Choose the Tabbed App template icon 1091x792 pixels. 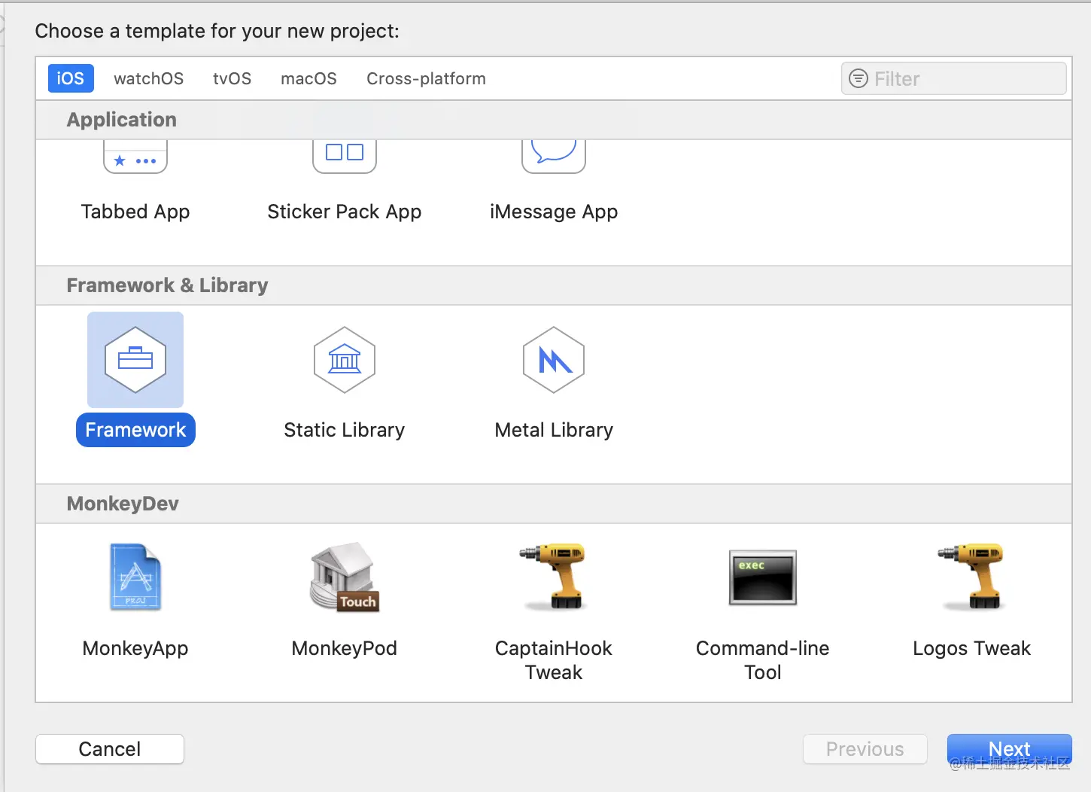pos(135,157)
